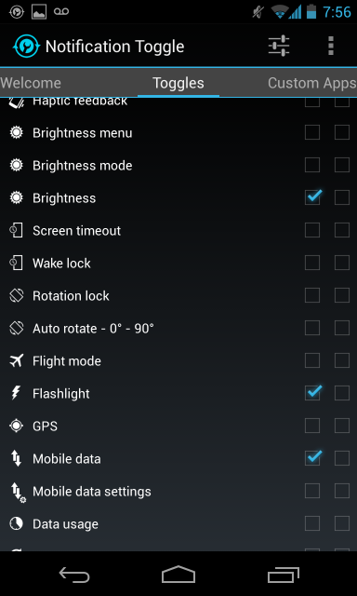This screenshot has width=357, height=596.
Task: Check the second Mobile data checkbox
Action: coord(342,459)
